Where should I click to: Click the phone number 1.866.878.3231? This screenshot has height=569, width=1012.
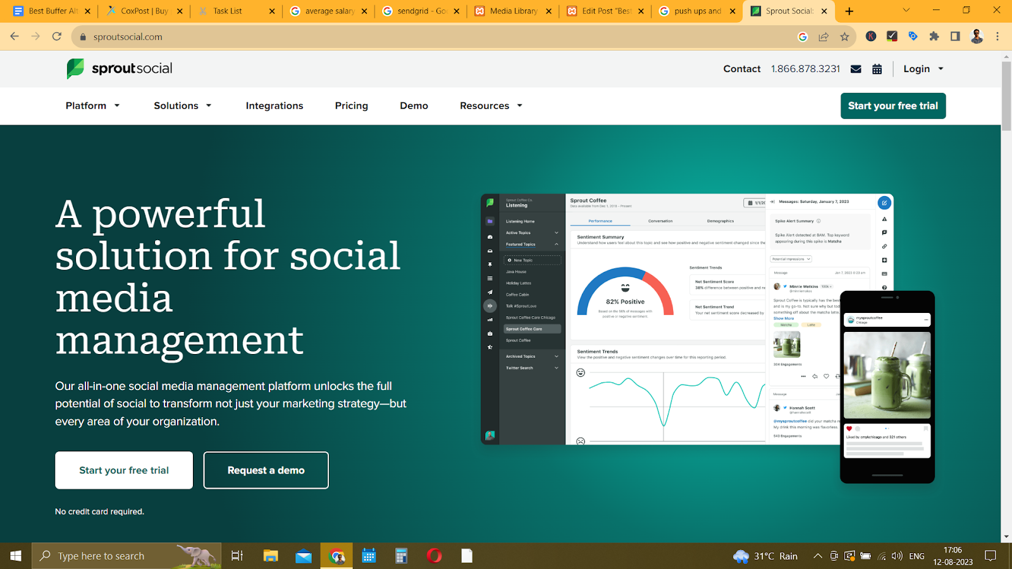pos(805,69)
